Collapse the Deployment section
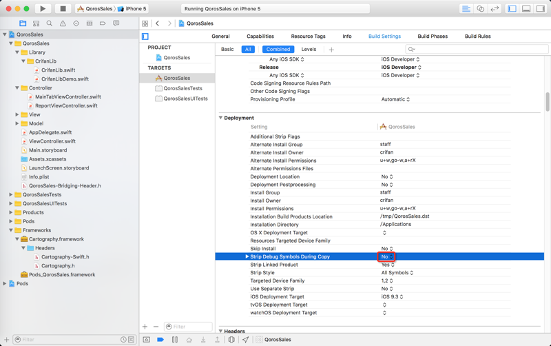Viewport: 551px width, 346px height. pyautogui.click(x=220, y=118)
